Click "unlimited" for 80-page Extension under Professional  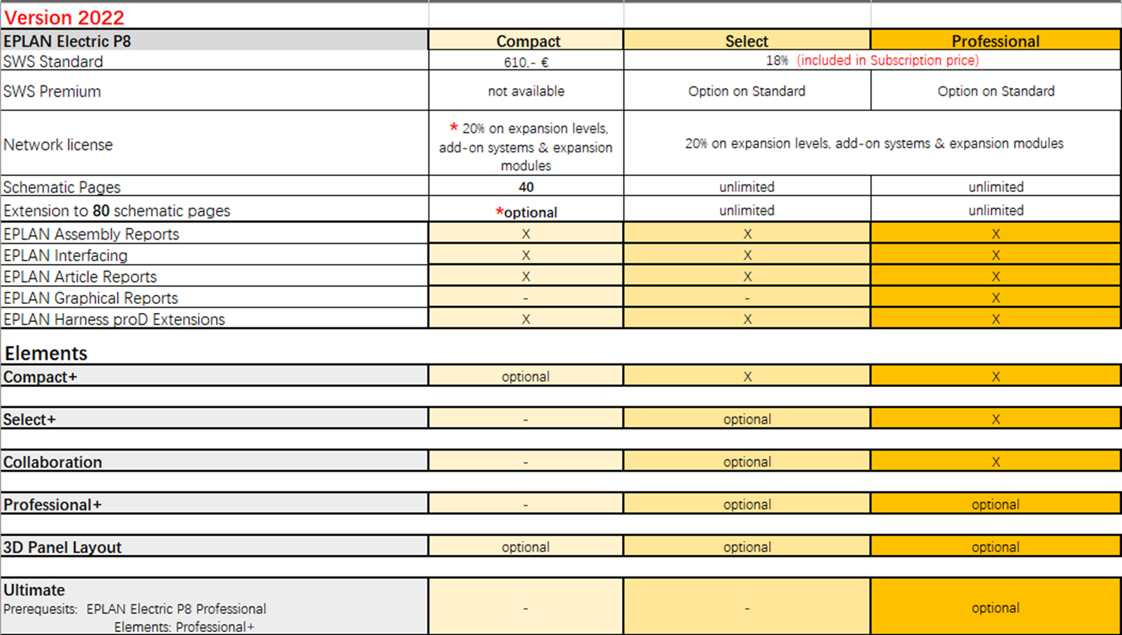pos(996,211)
